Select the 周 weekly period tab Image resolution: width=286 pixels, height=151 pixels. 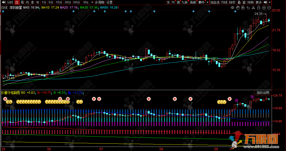(22, 2)
